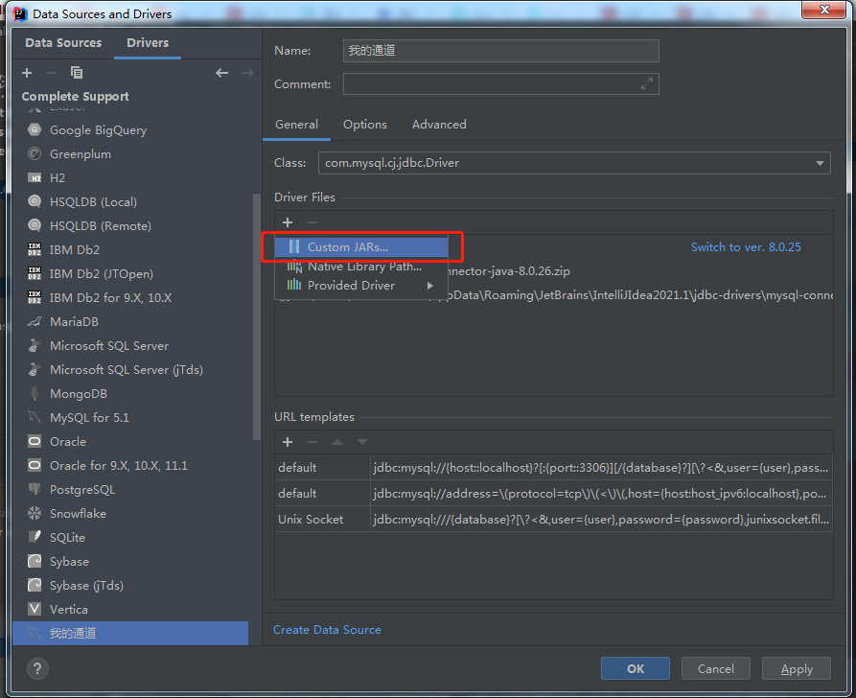856x698 pixels.
Task: Click the connector-java-8.0.26.zip driver file
Action: click(x=510, y=271)
